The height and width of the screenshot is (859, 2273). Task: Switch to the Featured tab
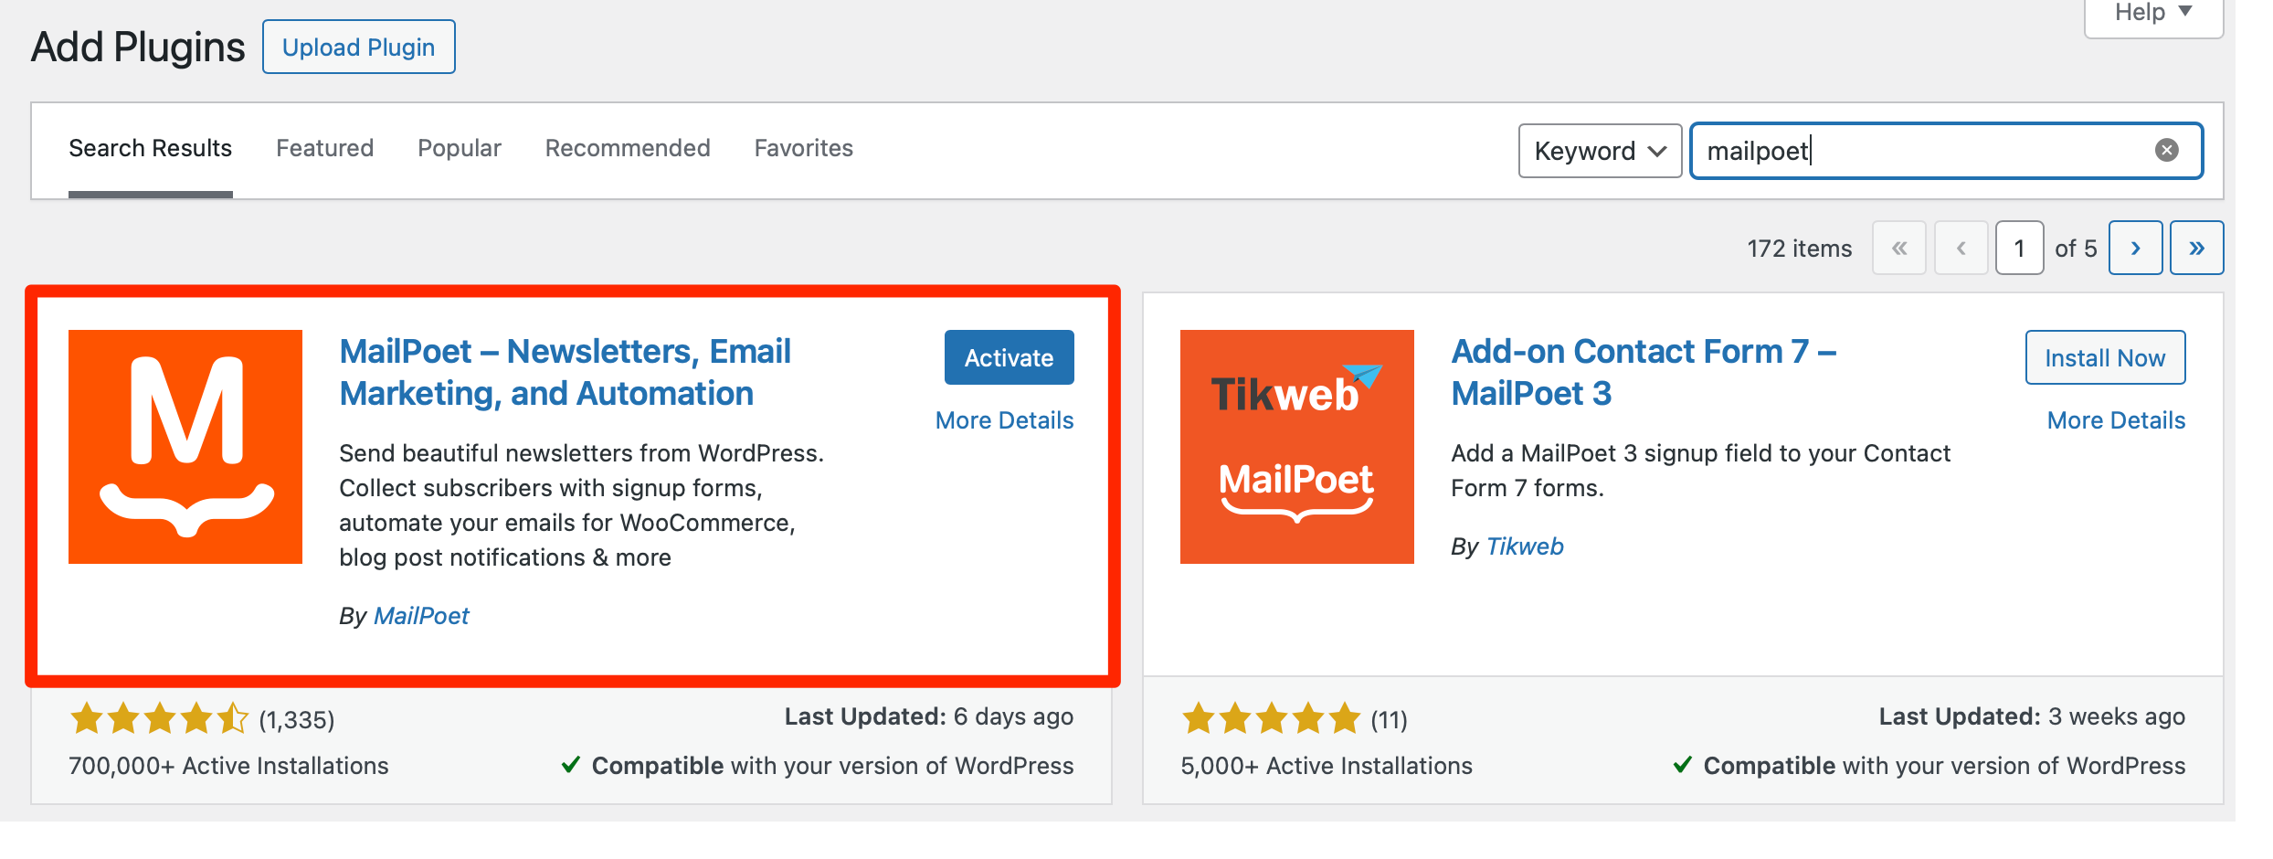click(x=324, y=148)
